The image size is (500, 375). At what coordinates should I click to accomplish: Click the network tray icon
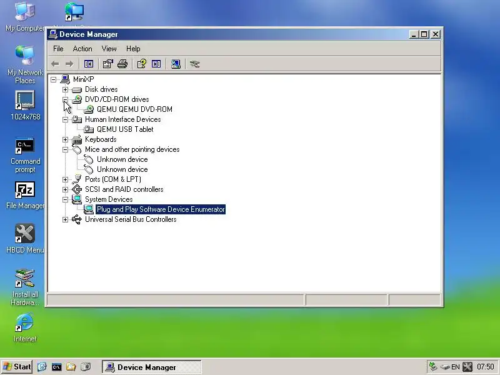coord(433,367)
